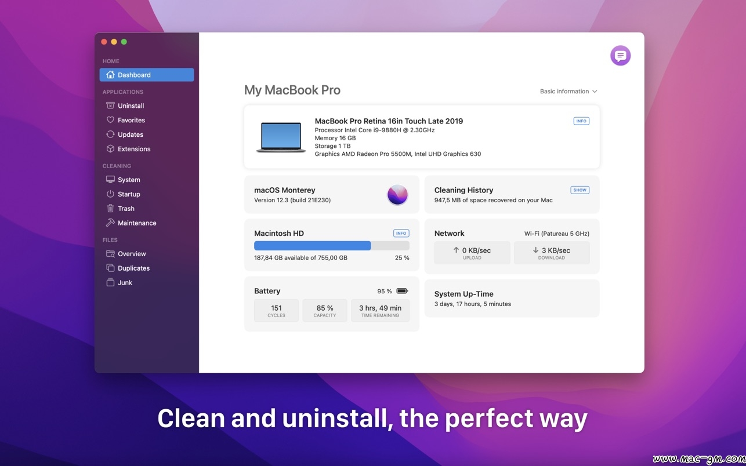The height and width of the screenshot is (466, 746).
Task: Click 'Graphics AMD Radeon Pro 5500M' line
Action: tap(398, 154)
